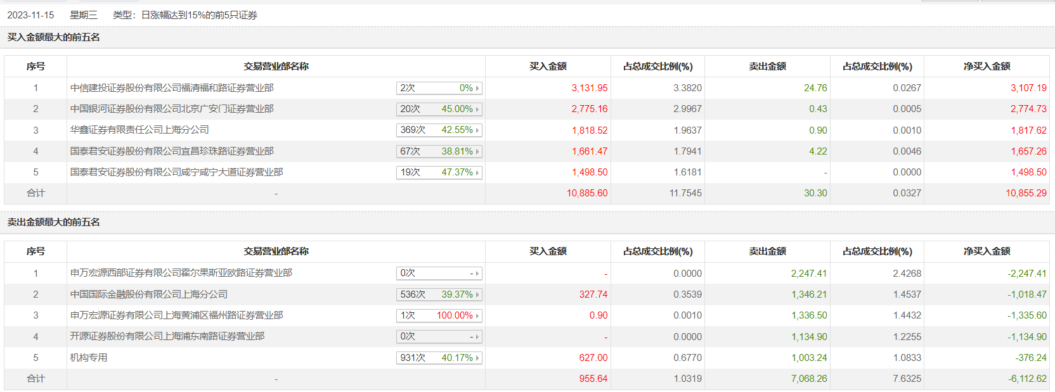Expand the 931次 40.17% stats dropdown
The image size is (1055, 392).
click(x=439, y=358)
